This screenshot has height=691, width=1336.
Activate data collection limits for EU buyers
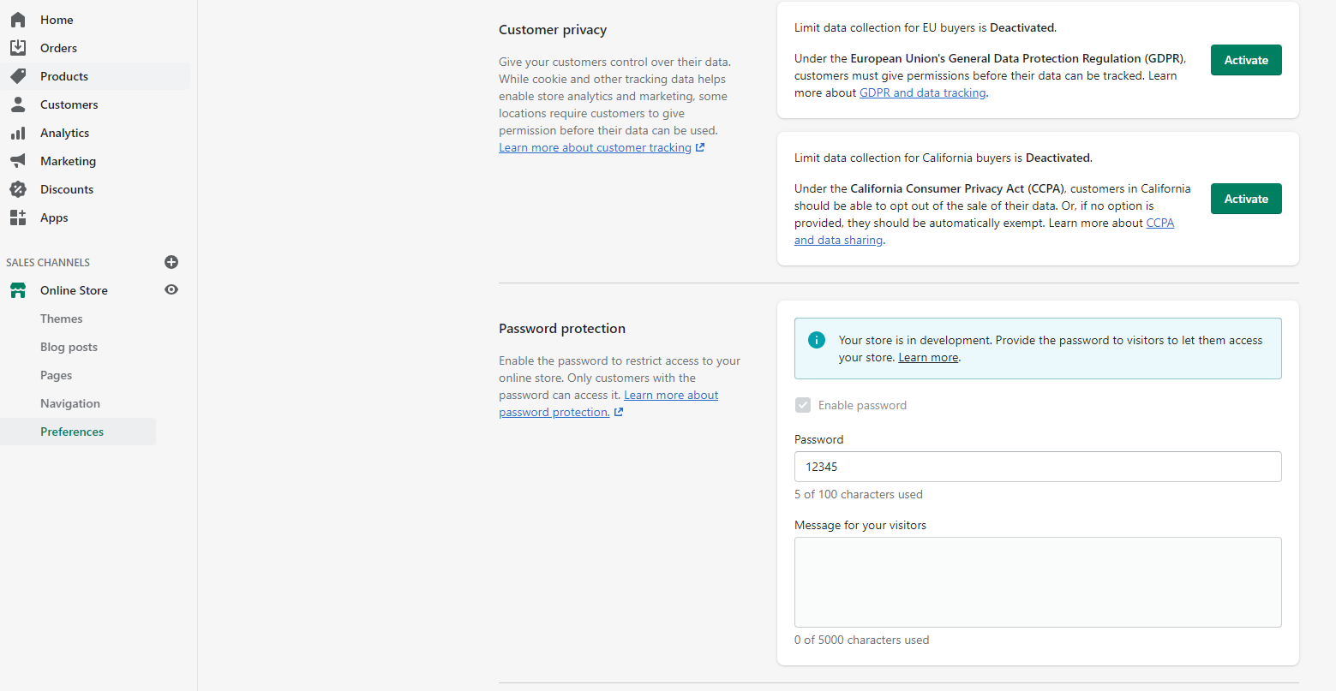1246,60
